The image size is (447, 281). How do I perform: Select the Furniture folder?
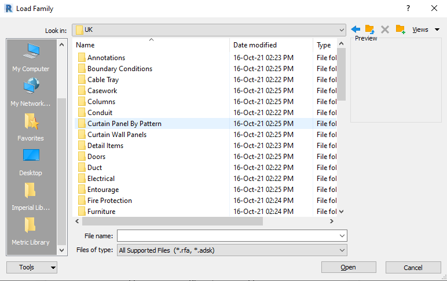pyautogui.click(x=101, y=212)
